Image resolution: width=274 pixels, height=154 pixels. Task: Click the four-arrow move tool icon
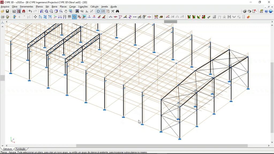35,17
